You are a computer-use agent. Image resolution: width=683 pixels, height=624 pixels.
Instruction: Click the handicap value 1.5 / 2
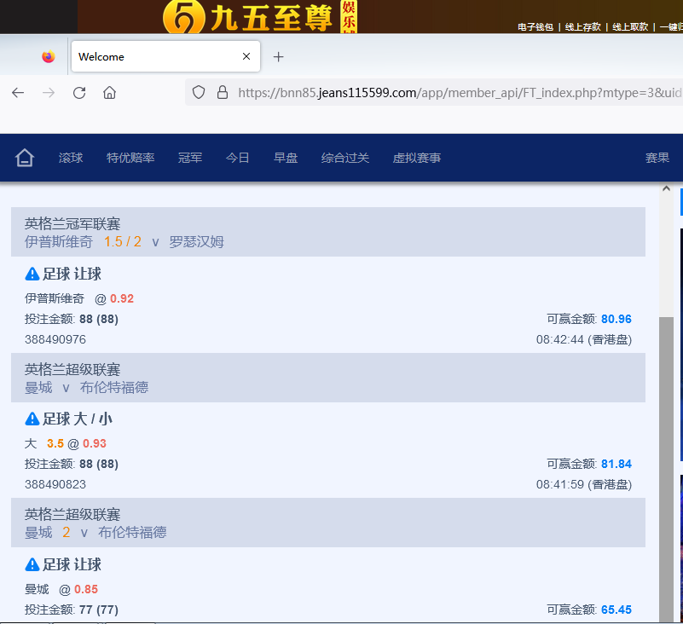123,242
